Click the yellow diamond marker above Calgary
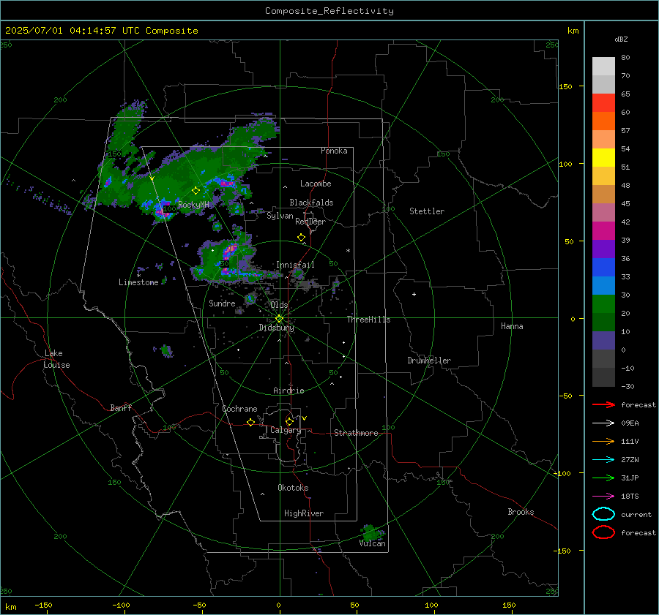The image size is (659, 615). point(289,421)
